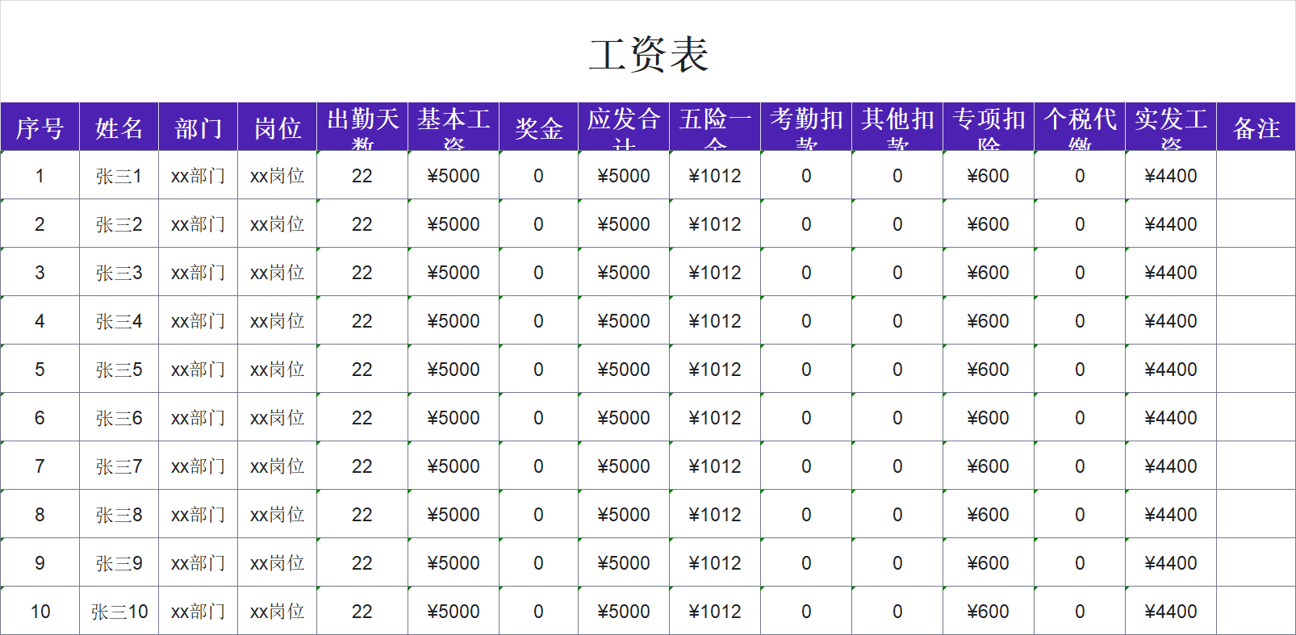Click the empty 备注 cell for 张三9
Viewport: 1296px width, 635px height.
pyautogui.click(x=1256, y=563)
